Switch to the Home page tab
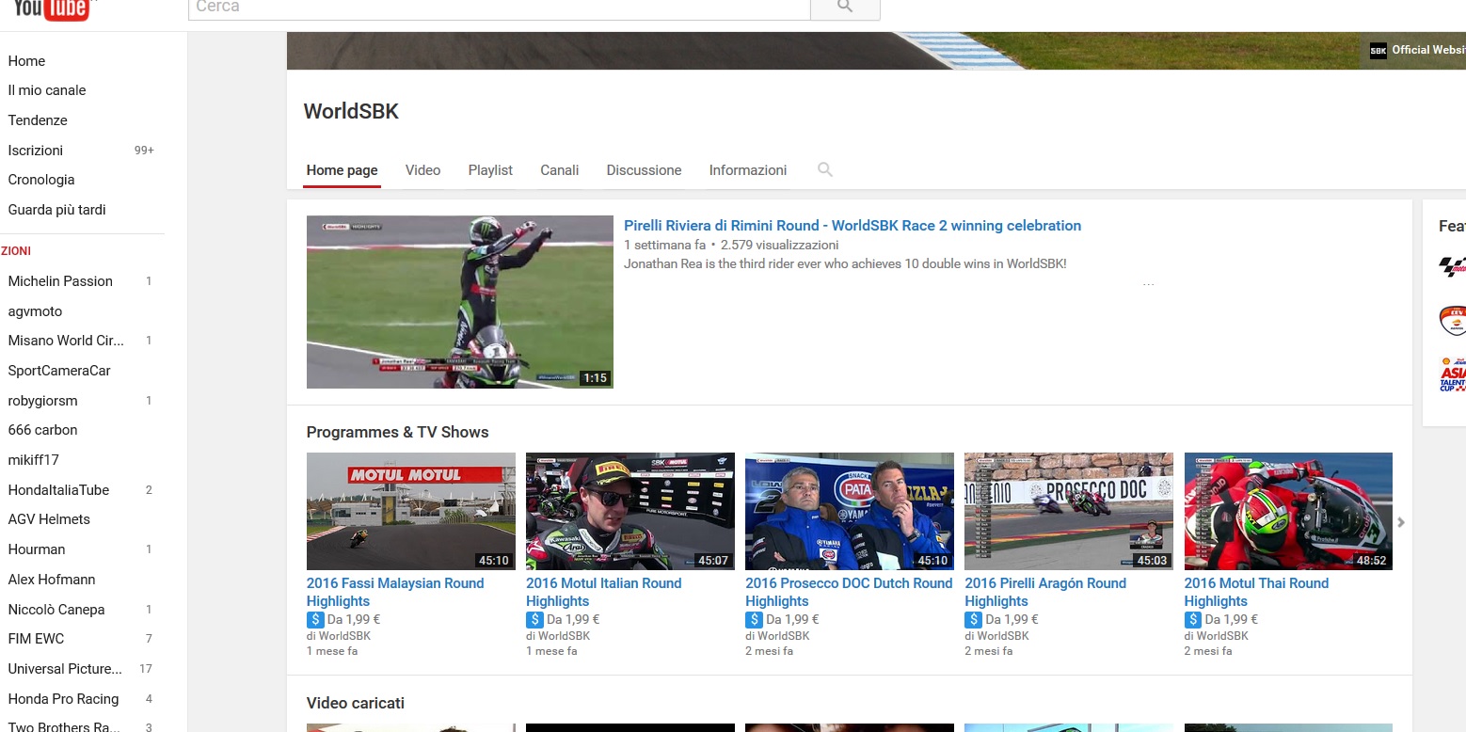 [x=343, y=170]
